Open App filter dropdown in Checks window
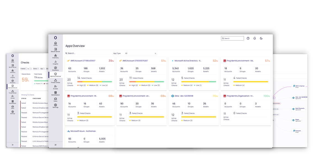The height and width of the screenshot is (158, 317). click(42, 69)
